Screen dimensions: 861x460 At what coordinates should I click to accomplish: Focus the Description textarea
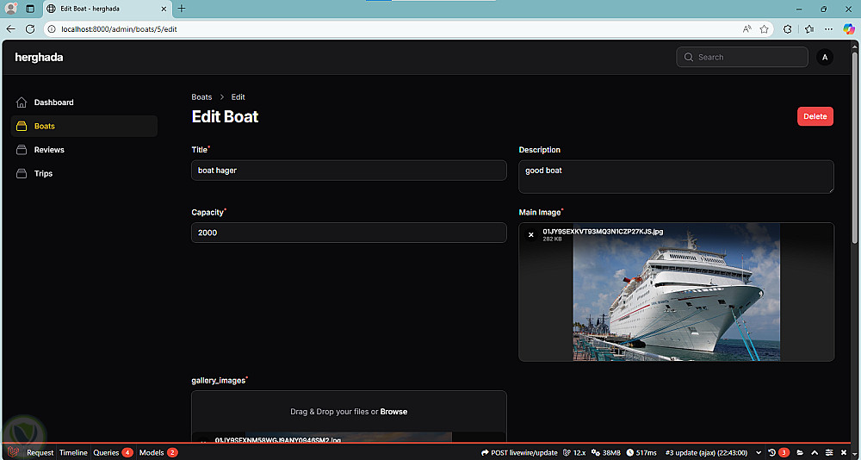click(676, 177)
